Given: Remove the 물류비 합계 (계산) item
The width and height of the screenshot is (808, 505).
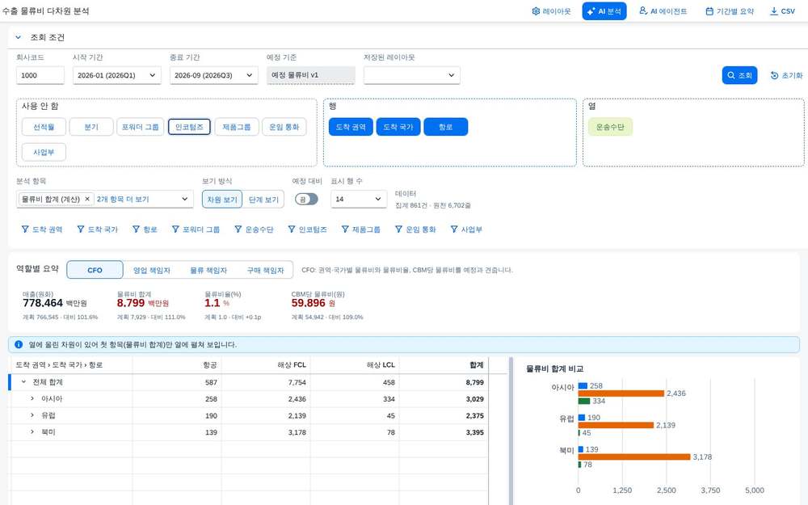Looking at the screenshot, I should (x=87, y=199).
